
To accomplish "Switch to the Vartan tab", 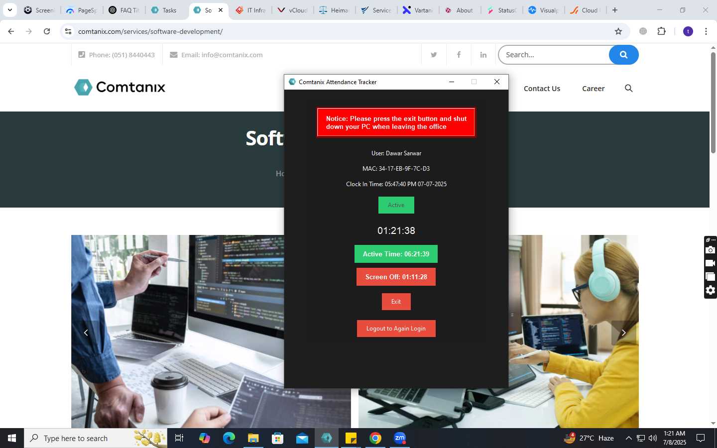I will click(419, 10).
